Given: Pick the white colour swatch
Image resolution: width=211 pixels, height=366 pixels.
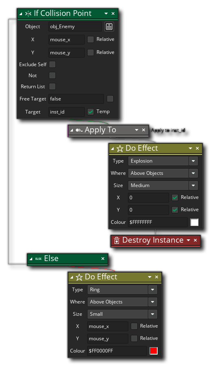Looking at the screenshot, I should [x=194, y=222].
